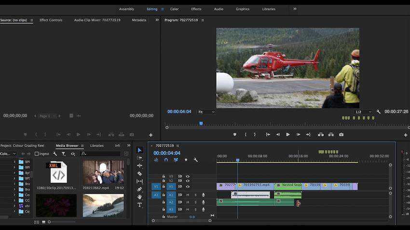The height and width of the screenshot is (230, 410).
Task: Open timeline display settings wrench
Action: pos(196,160)
